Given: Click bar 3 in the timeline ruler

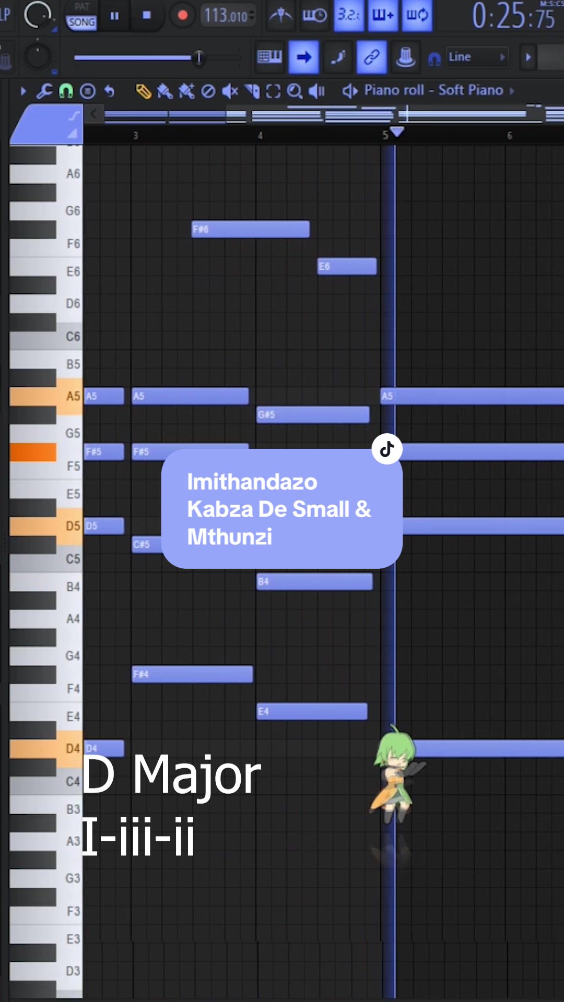Looking at the screenshot, I should point(135,136).
